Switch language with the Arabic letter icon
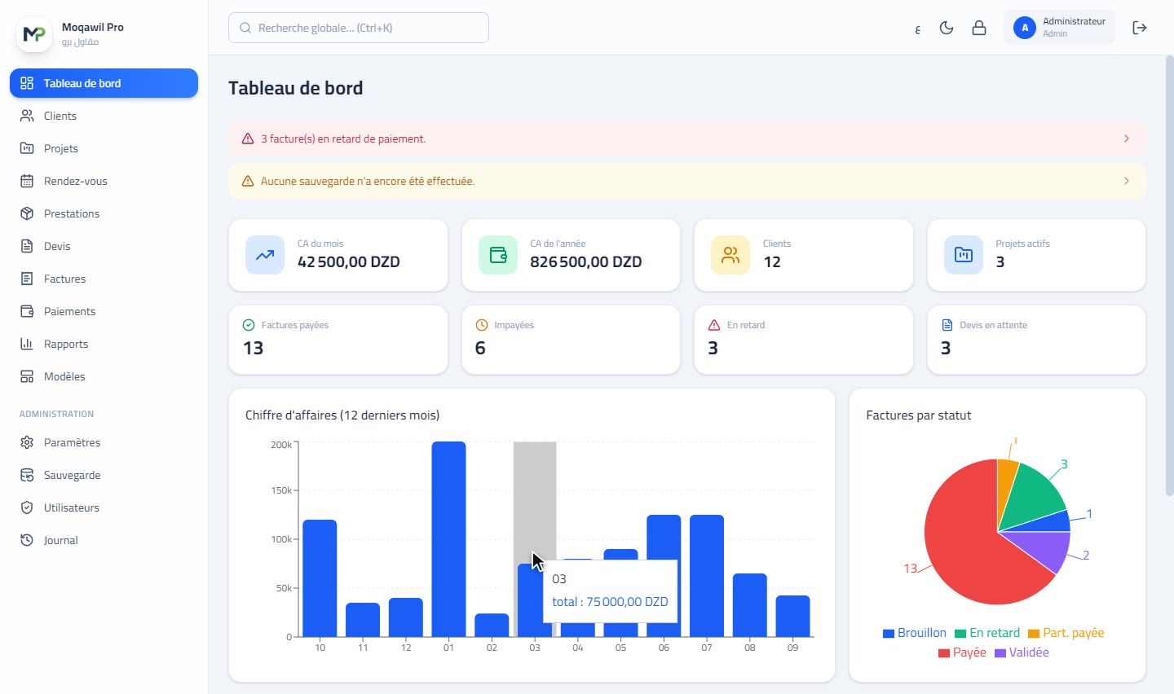The width and height of the screenshot is (1174, 694). [x=917, y=29]
